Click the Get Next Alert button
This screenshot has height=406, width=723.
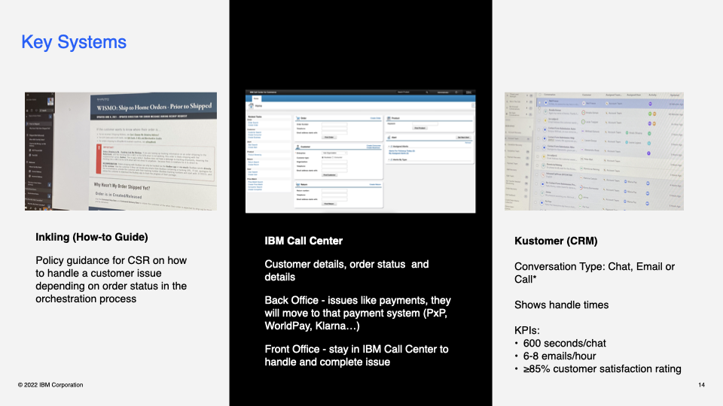(x=463, y=138)
